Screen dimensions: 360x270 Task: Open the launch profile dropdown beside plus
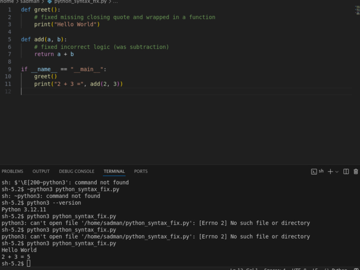(337, 172)
